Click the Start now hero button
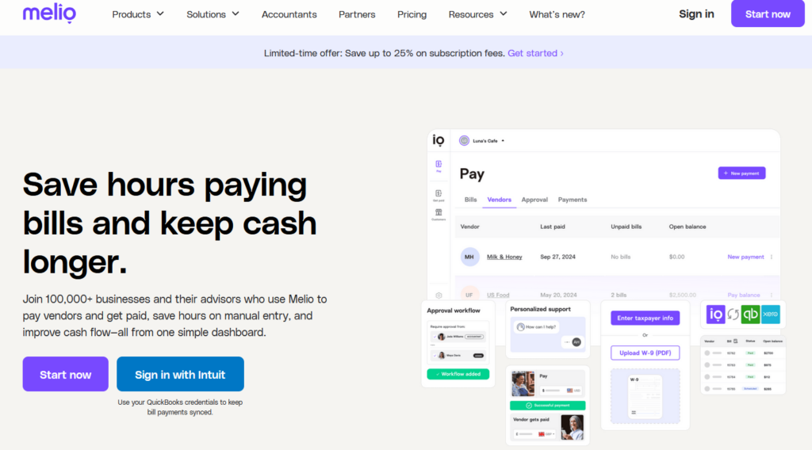Viewport: 812px width, 450px height. 65,374
